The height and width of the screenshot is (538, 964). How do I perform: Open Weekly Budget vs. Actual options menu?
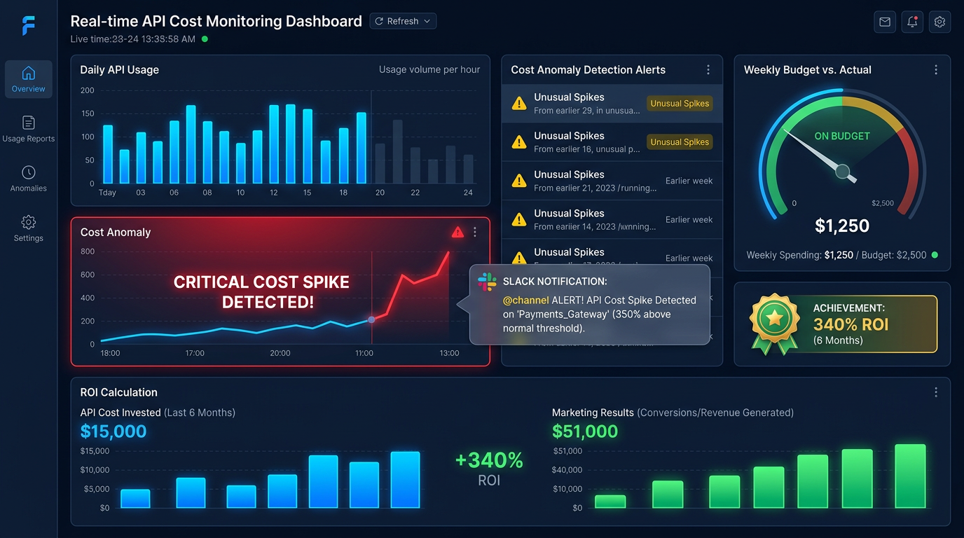(936, 70)
